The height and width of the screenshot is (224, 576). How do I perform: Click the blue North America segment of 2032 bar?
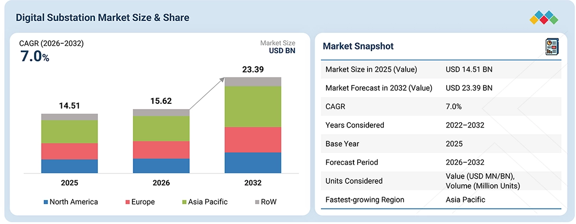pos(253,163)
